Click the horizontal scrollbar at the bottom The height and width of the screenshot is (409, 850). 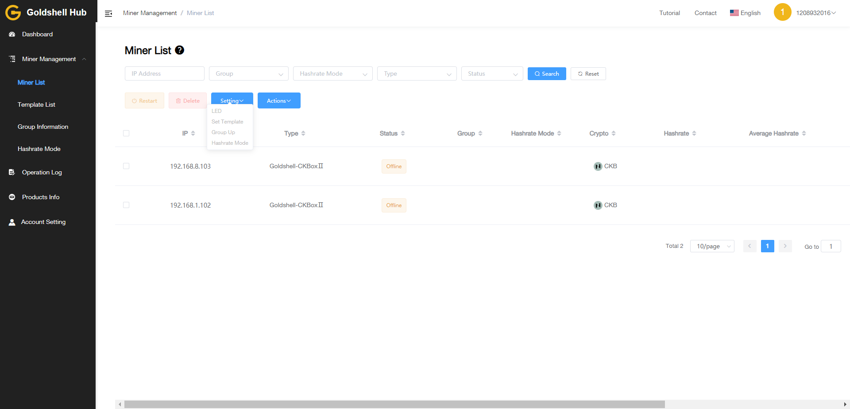click(394, 404)
